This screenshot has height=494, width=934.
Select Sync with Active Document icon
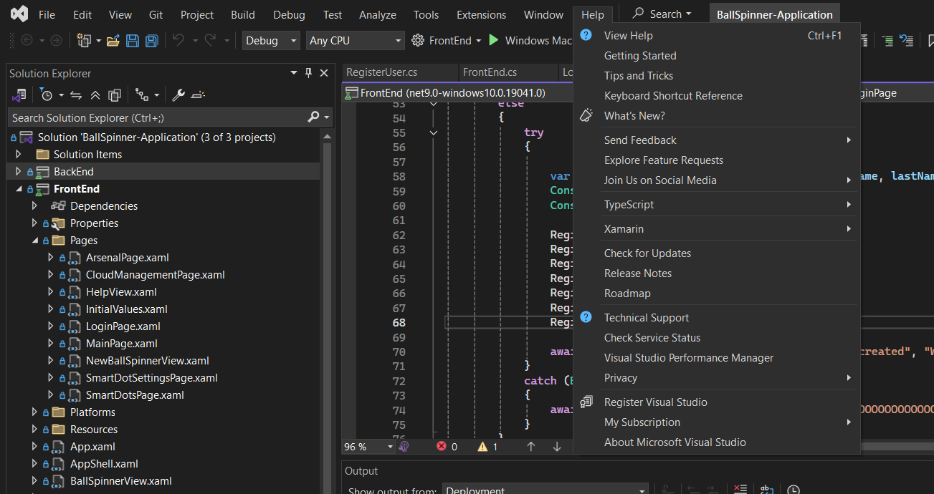click(77, 94)
